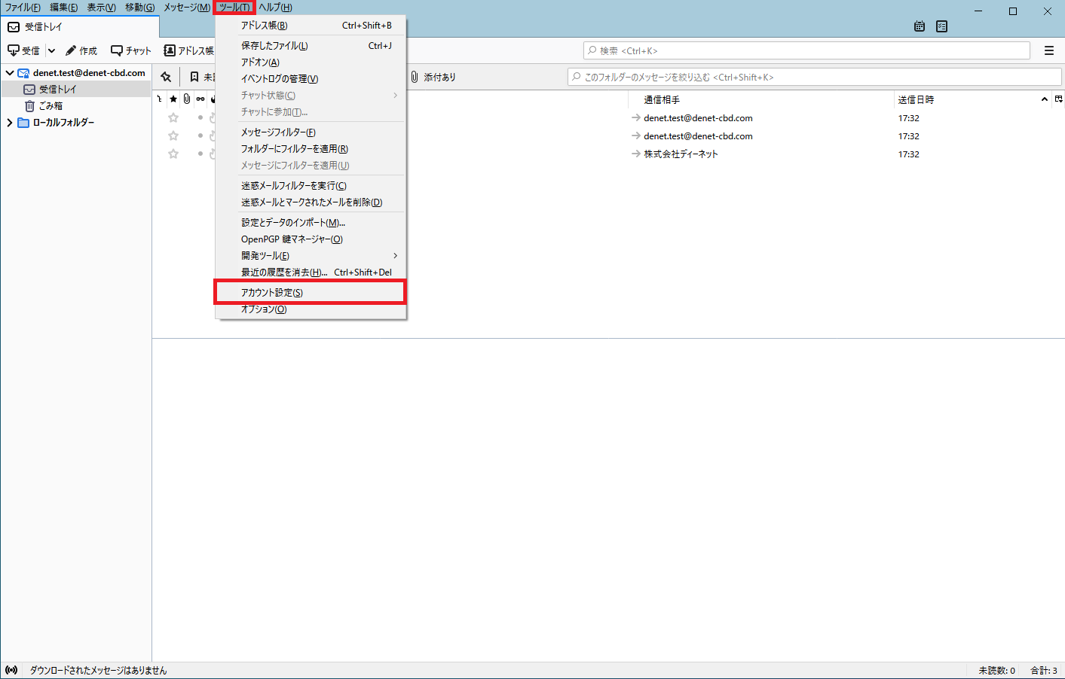Toggle the quick filter pin icon
Image resolution: width=1065 pixels, height=679 pixels.
click(166, 77)
